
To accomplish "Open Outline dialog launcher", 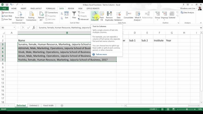I will point(178,23).
